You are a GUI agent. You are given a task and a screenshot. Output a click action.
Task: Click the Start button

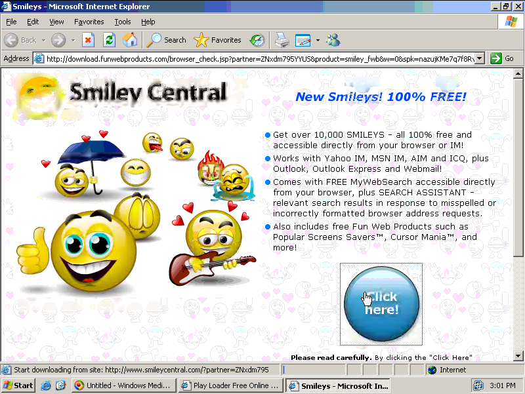tap(18, 385)
